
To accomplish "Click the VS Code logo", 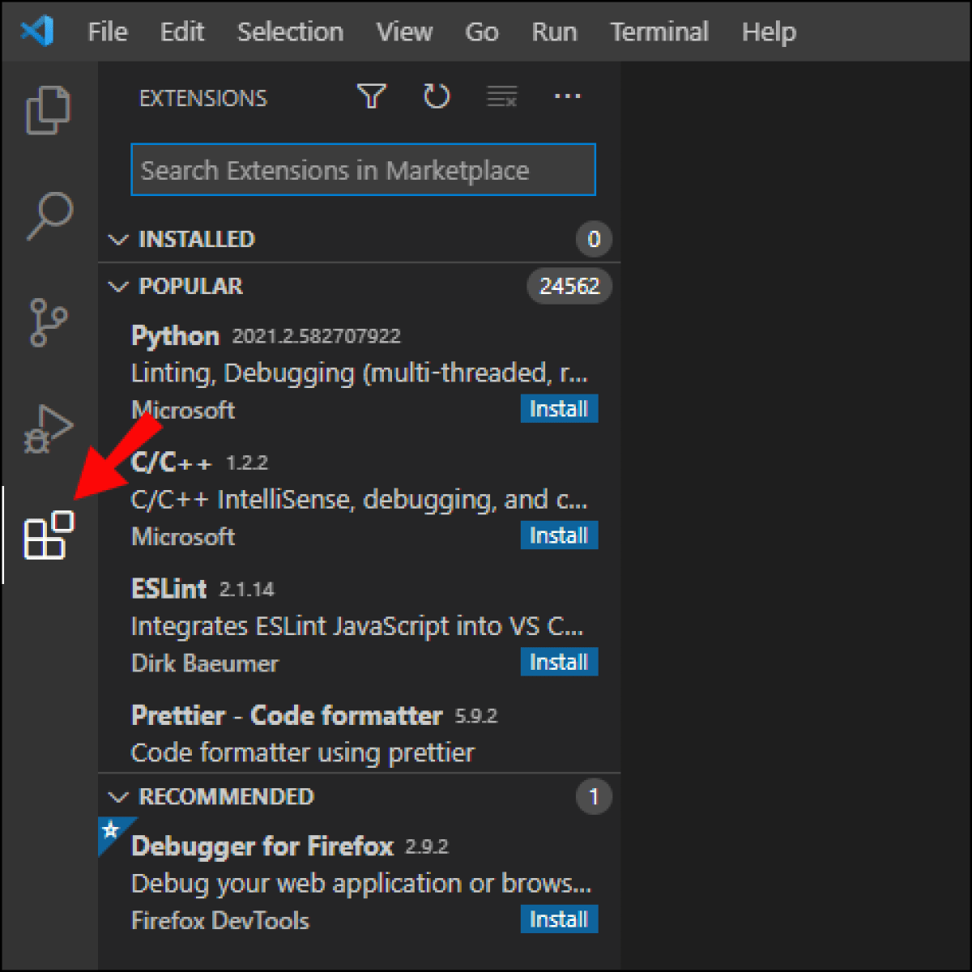I will pos(34,32).
